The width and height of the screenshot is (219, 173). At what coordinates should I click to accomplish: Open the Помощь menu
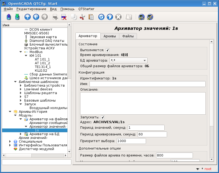(x=67, y=9)
